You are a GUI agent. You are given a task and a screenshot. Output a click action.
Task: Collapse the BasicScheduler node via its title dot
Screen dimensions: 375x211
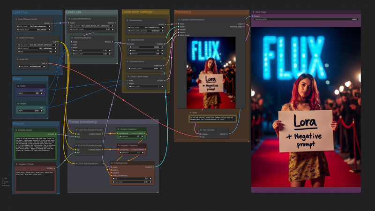(x=128, y=40)
